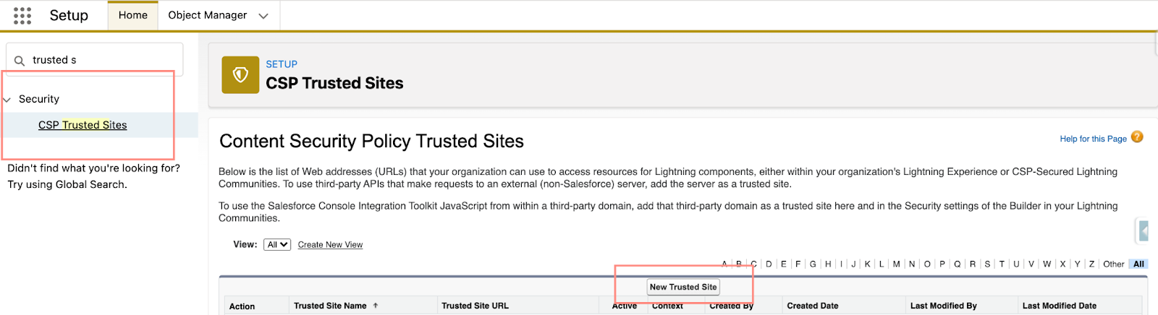
Task: Filter list by letter F
Action: tap(798, 264)
